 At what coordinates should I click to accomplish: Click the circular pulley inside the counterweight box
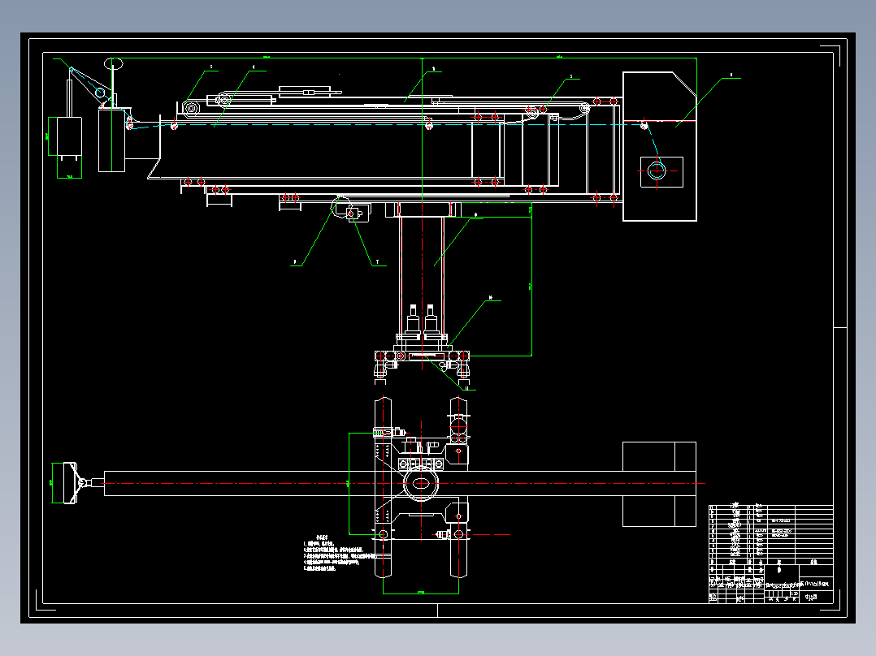click(x=657, y=170)
